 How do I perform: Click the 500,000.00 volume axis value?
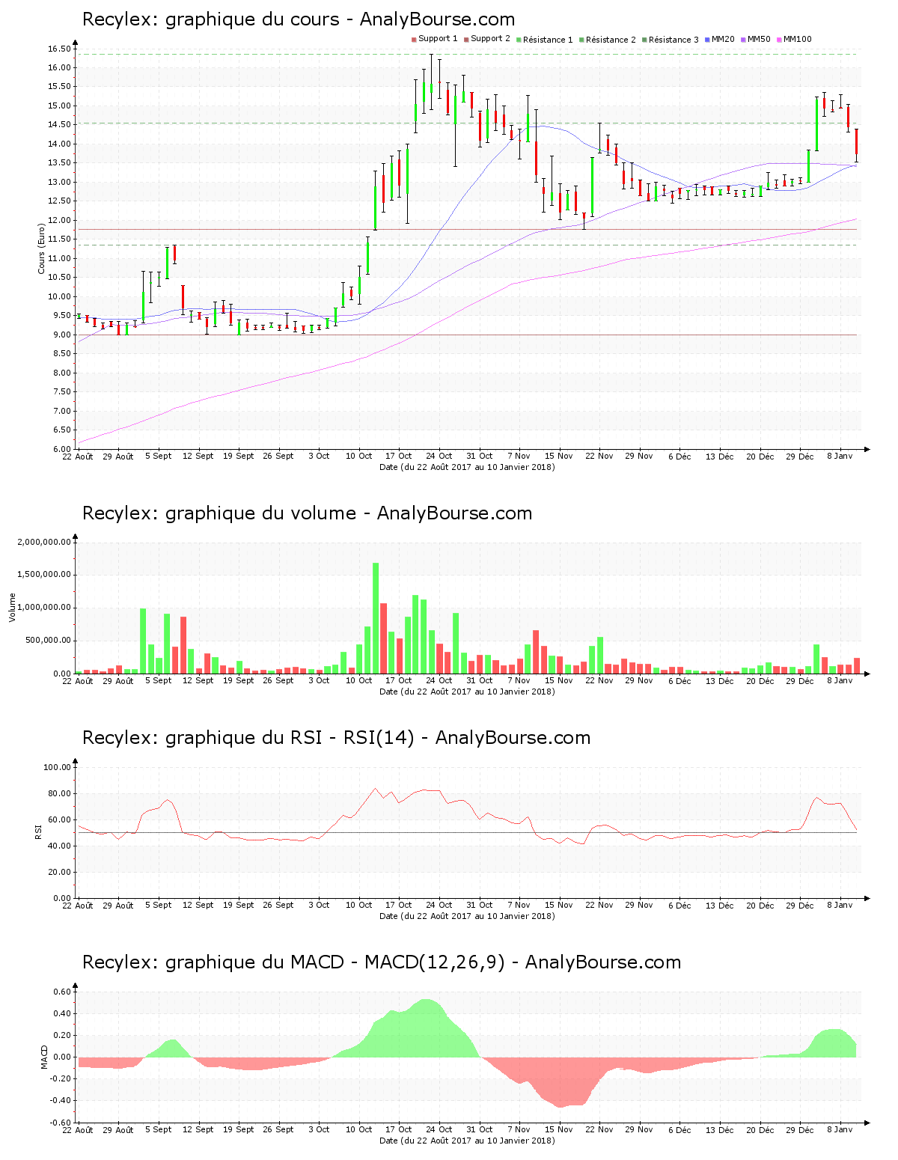(48, 641)
